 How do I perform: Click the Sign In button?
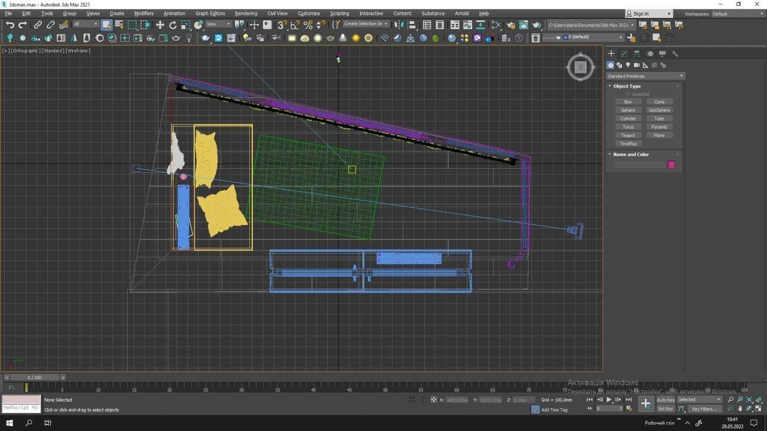pyautogui.click(x=649, y=14)
